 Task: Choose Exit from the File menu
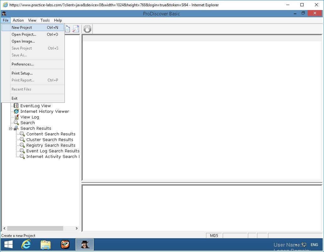point(33,98)
